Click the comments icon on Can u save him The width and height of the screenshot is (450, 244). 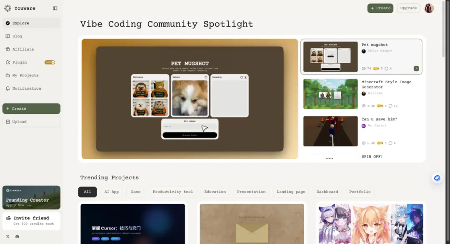pyautogui.click(x=390, y=143)
